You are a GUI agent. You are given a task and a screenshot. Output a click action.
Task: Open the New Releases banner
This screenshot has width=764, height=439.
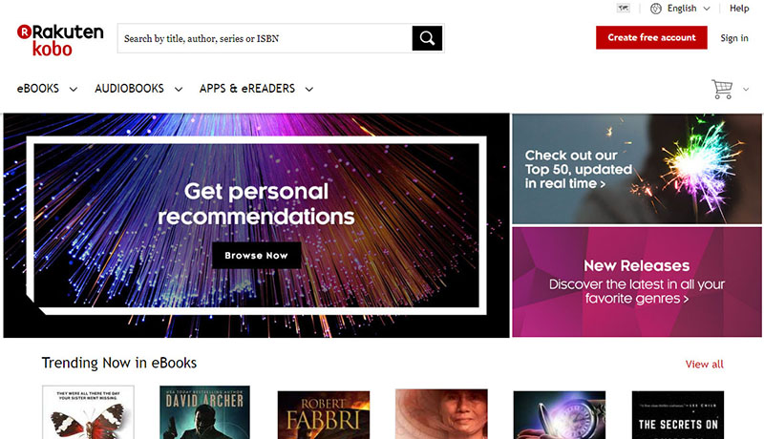point(636,282)
